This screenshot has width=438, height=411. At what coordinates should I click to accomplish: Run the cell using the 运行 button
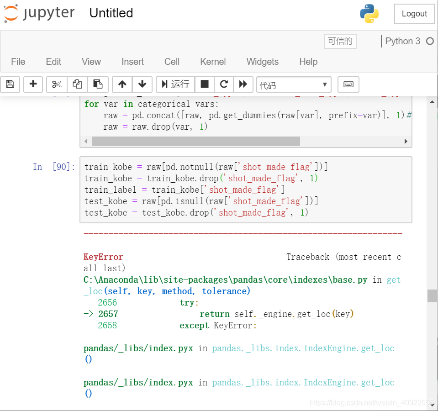point(175,84)
